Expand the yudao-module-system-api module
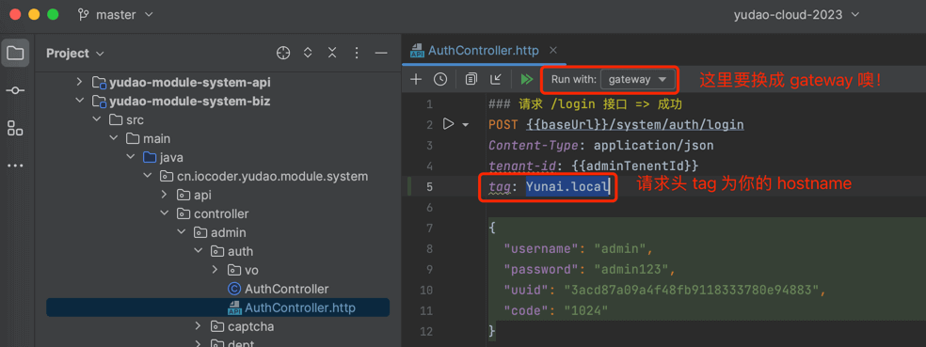 point(80,82)
